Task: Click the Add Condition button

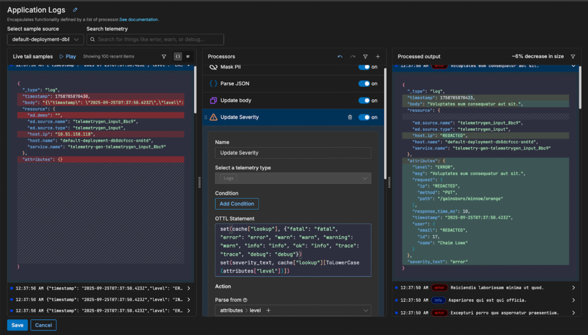Action: tap(237, 204)
